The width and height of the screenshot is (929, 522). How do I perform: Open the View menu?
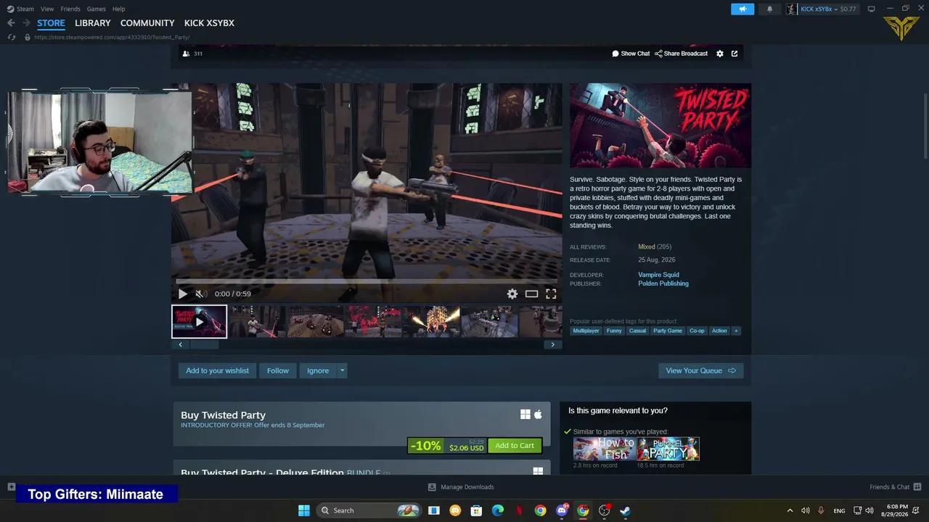click(x=47, y=9)
